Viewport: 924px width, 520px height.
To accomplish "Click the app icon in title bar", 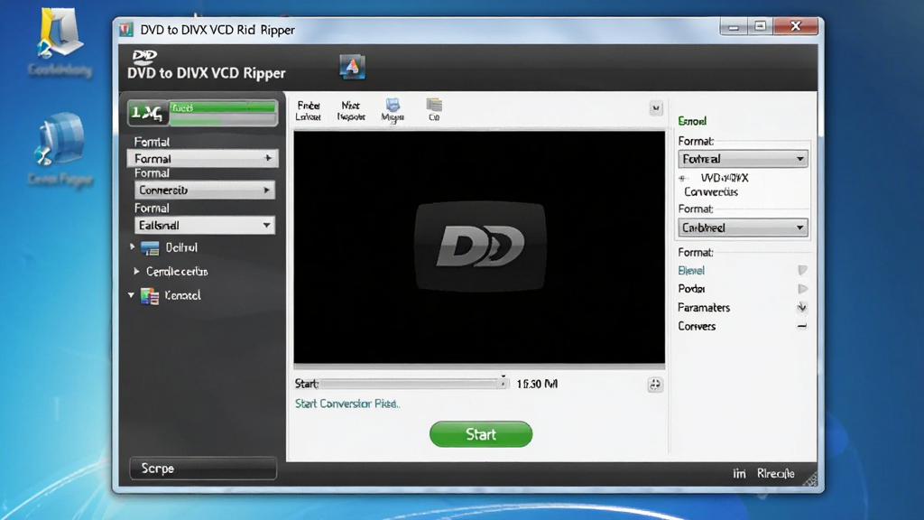I will (126, 30).
